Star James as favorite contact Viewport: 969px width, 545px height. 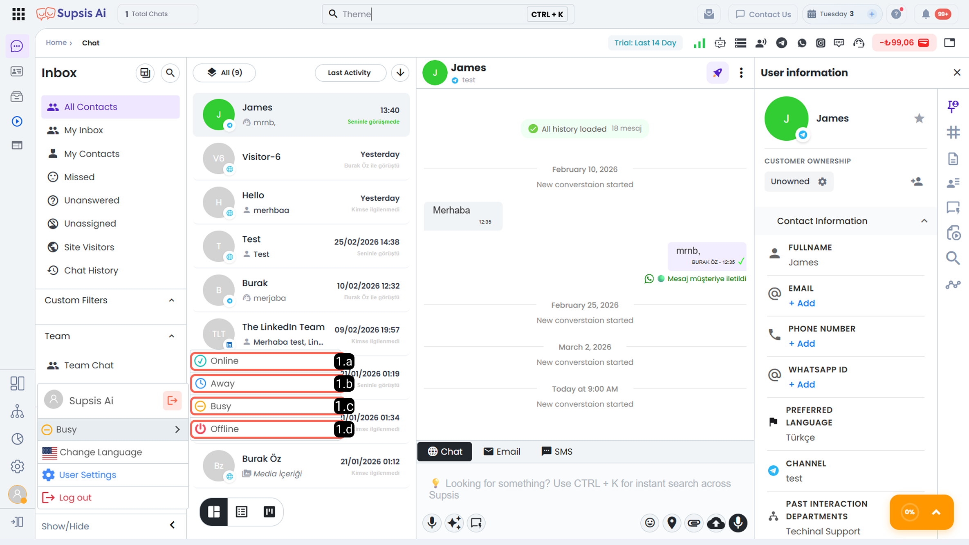click(919, 118)
